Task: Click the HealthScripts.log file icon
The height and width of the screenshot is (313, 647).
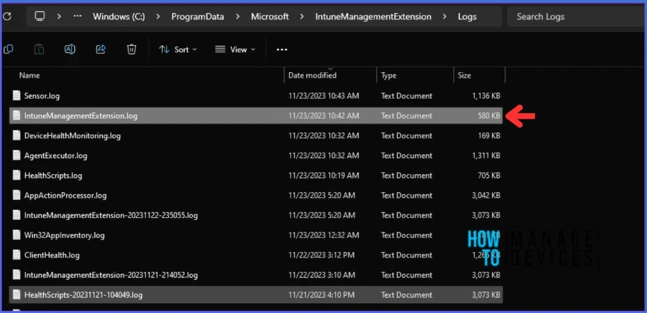Action: 17,175
